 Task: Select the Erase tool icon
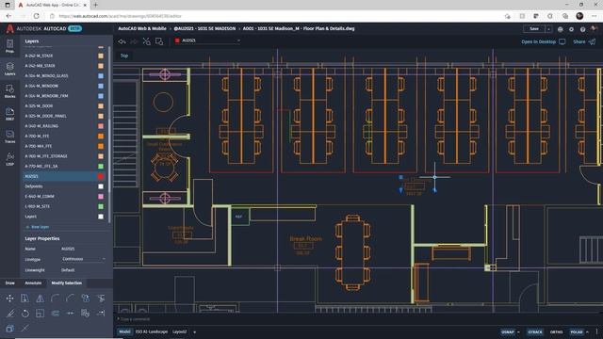click(9, 314)
